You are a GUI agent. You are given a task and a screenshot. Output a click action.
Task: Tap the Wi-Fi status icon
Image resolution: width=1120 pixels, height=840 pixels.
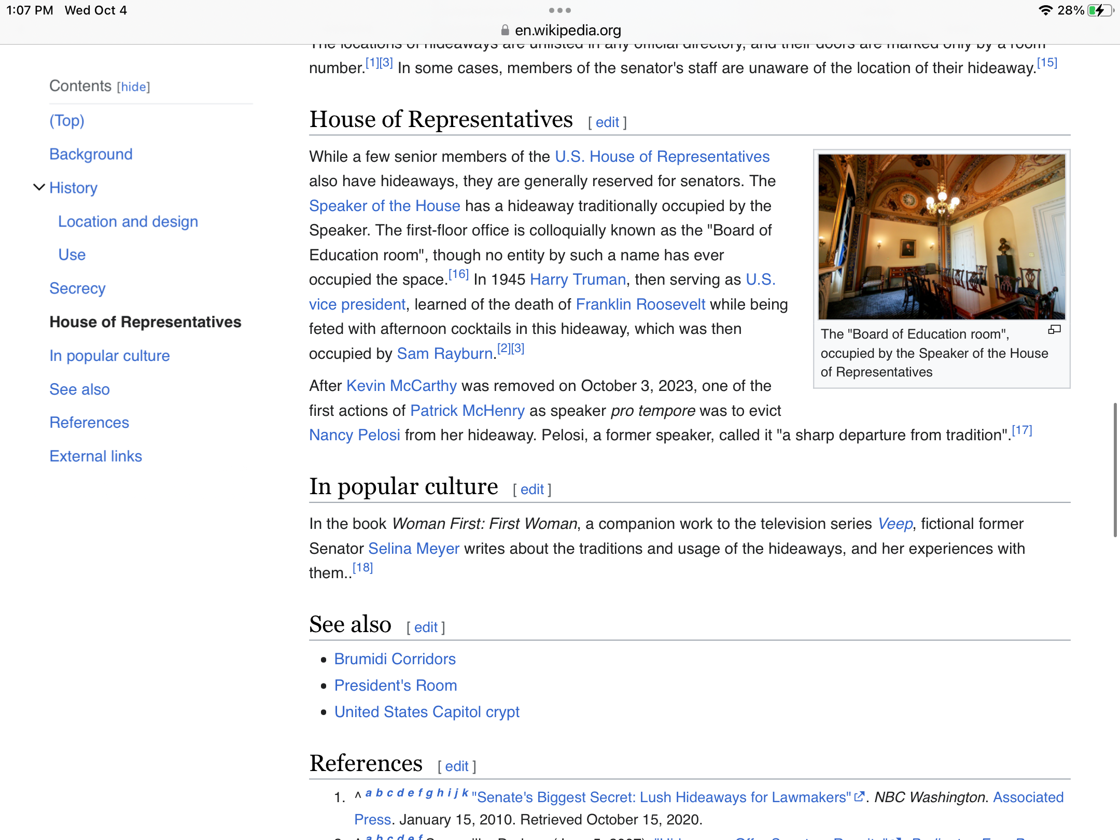click(1045, 10)
